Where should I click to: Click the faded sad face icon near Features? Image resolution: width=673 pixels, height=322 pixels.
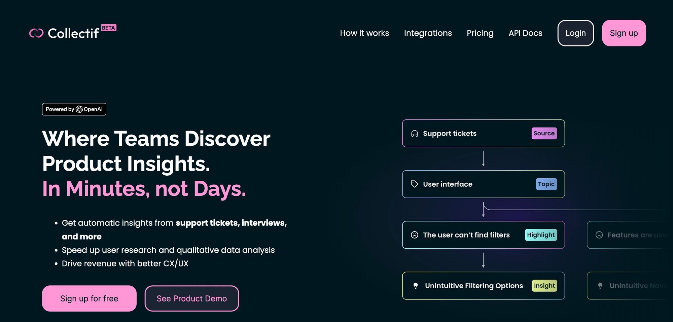click(x=599, y=235)
